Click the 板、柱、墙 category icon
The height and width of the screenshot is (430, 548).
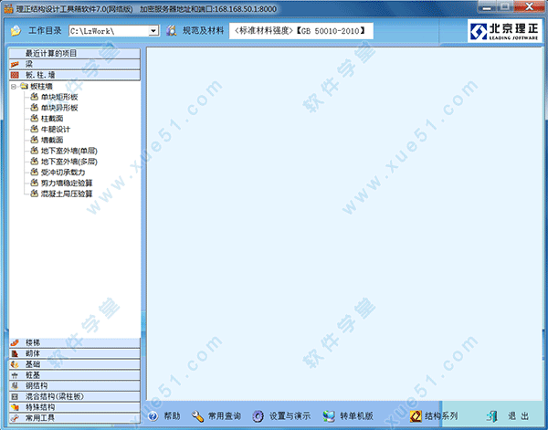tap(15, 75)
